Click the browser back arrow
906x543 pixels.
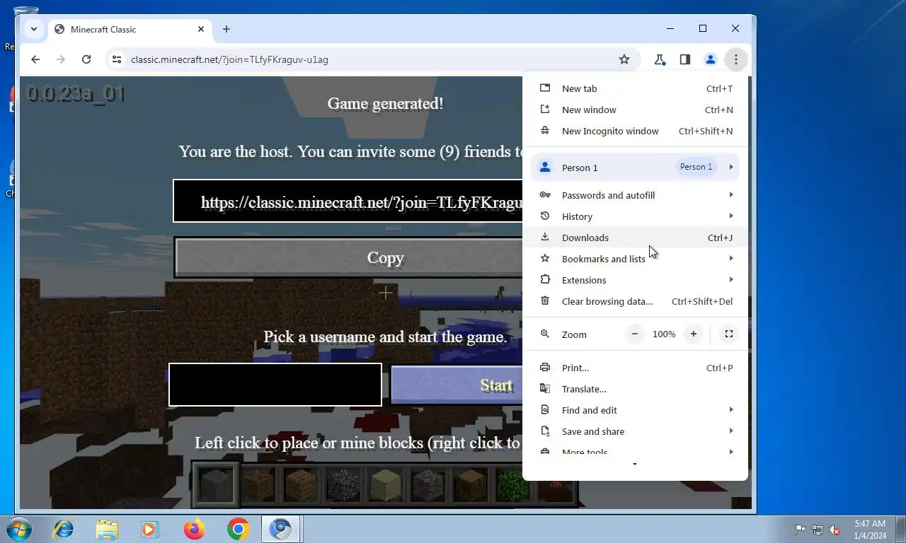pyautogui.click(x=35, y=59)
